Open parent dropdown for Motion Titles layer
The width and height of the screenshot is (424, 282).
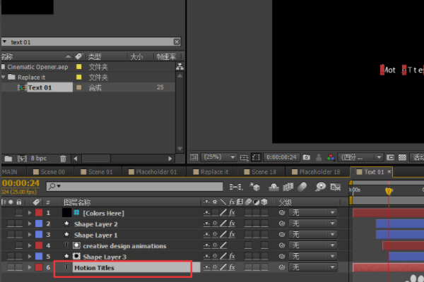pos(313,267)
